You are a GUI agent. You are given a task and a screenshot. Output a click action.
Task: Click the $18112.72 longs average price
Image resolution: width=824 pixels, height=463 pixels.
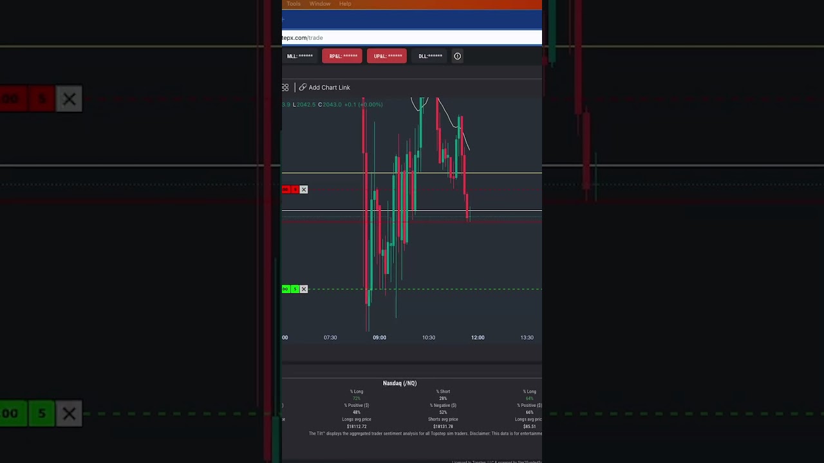pos(357,427)
